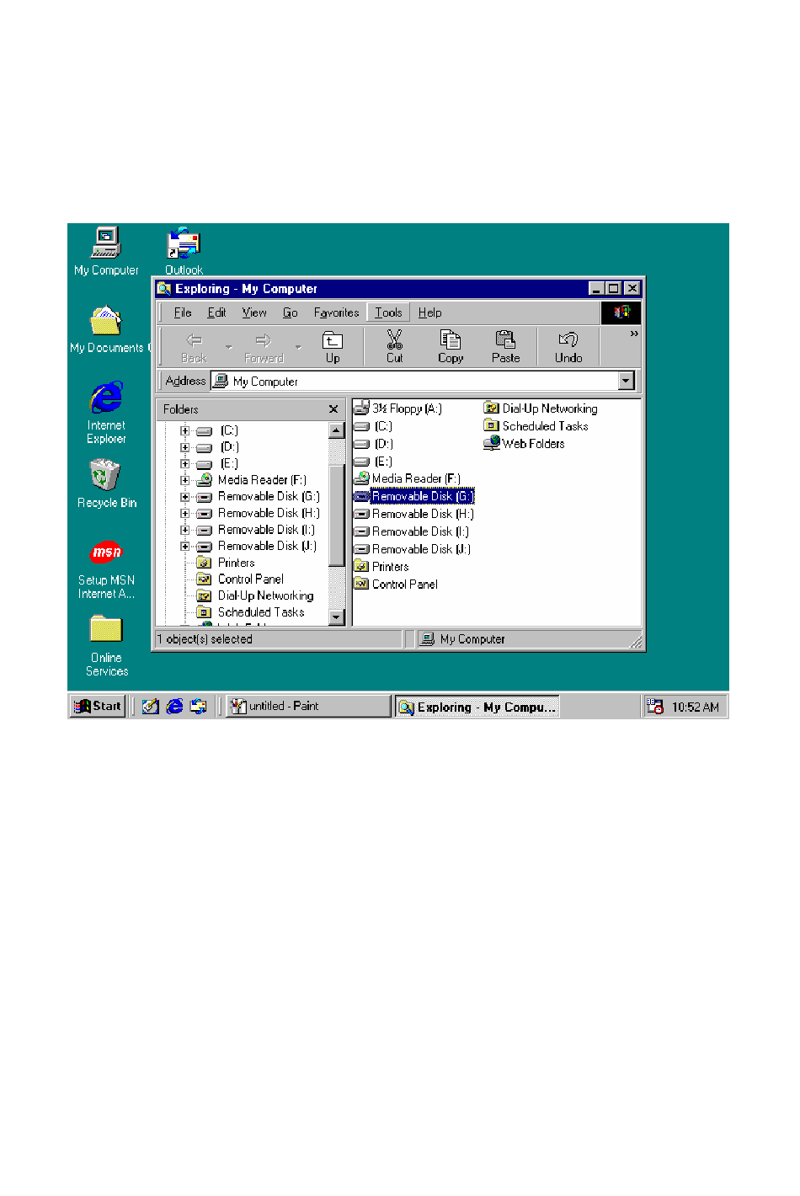Switch to untitled - Paint taskbar button
Image resolution: width=800 pixels, height=1196 pixels.
(308, 707)
